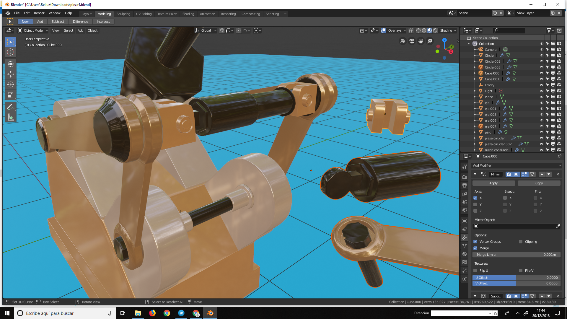Switch to rendered shading mode
This screenshot has height=319, width=567.
[x=435, y=30]
